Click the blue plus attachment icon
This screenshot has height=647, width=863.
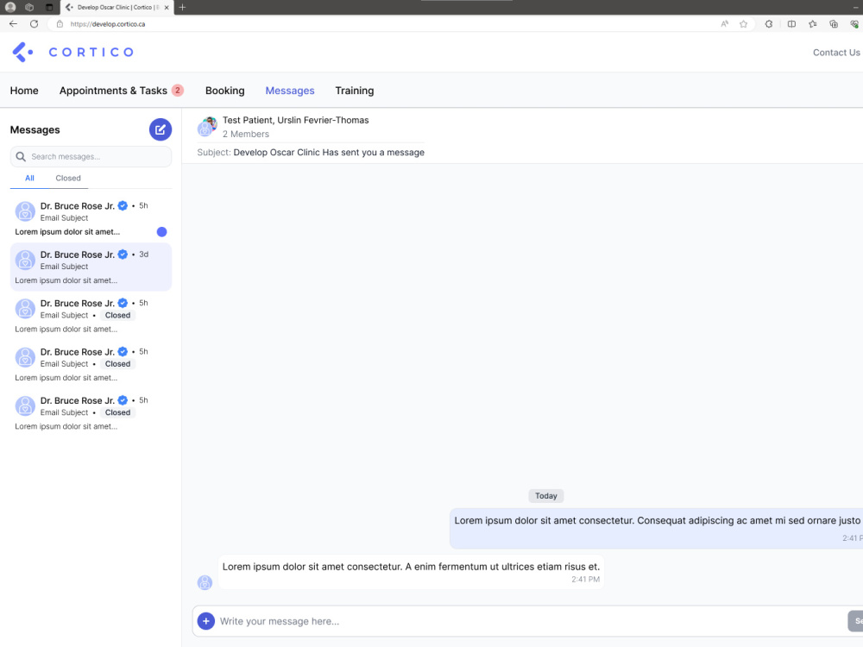pyautogui.click(x=206, y=621)
